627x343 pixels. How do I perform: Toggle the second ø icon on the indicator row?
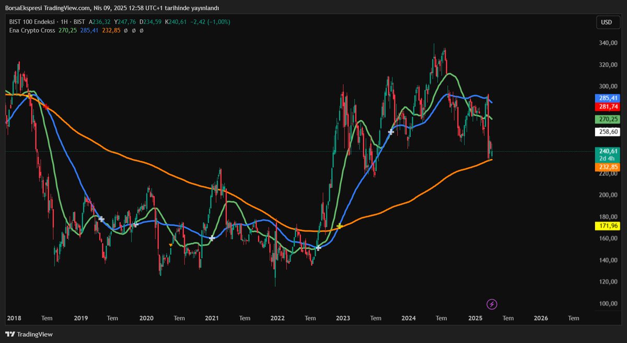tap(134, 30)
